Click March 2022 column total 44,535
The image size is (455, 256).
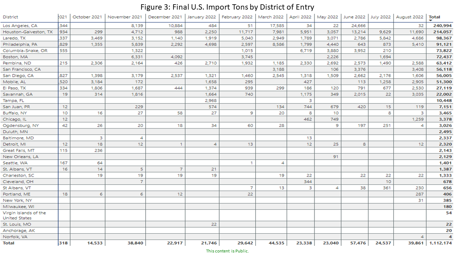tap(276, 243)
